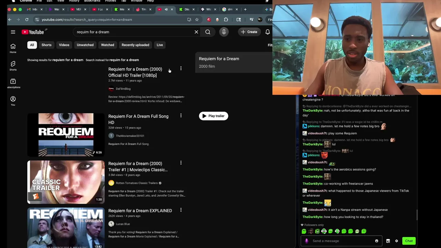Search instead for requim for a dream
Screen dimensions: 441x248
(x=124, y=60)
